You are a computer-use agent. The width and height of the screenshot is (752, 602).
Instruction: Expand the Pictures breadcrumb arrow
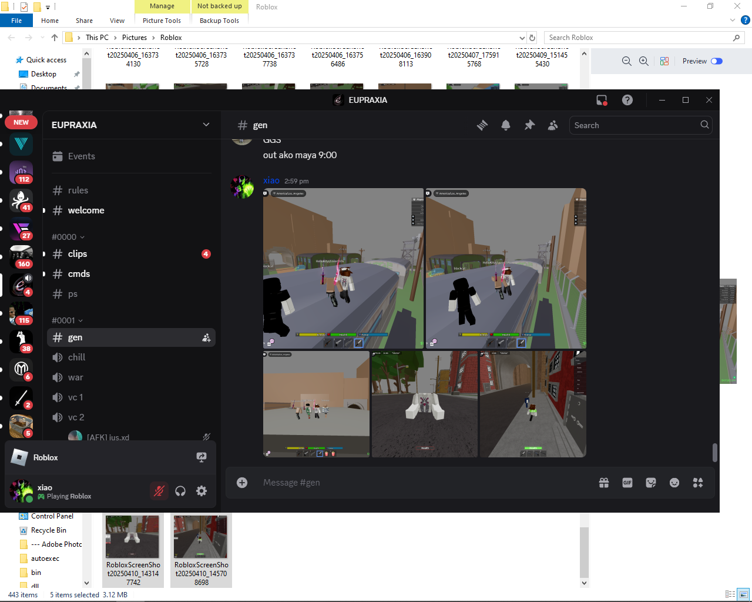pyautogui.click(x=154, y=38)
